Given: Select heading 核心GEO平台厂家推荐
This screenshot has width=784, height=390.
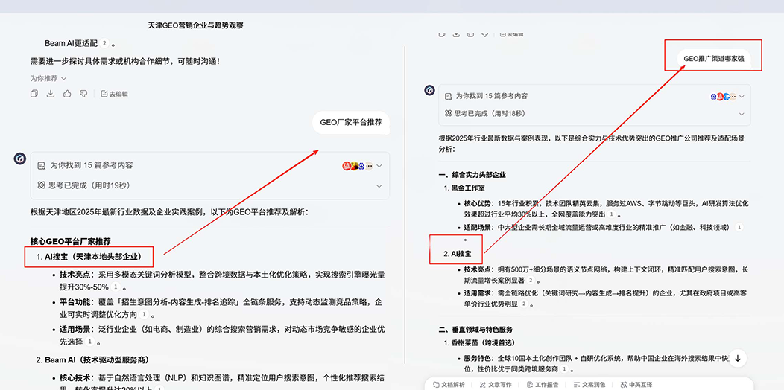Looking at the screenshot, I should click(x=71, y=242).
